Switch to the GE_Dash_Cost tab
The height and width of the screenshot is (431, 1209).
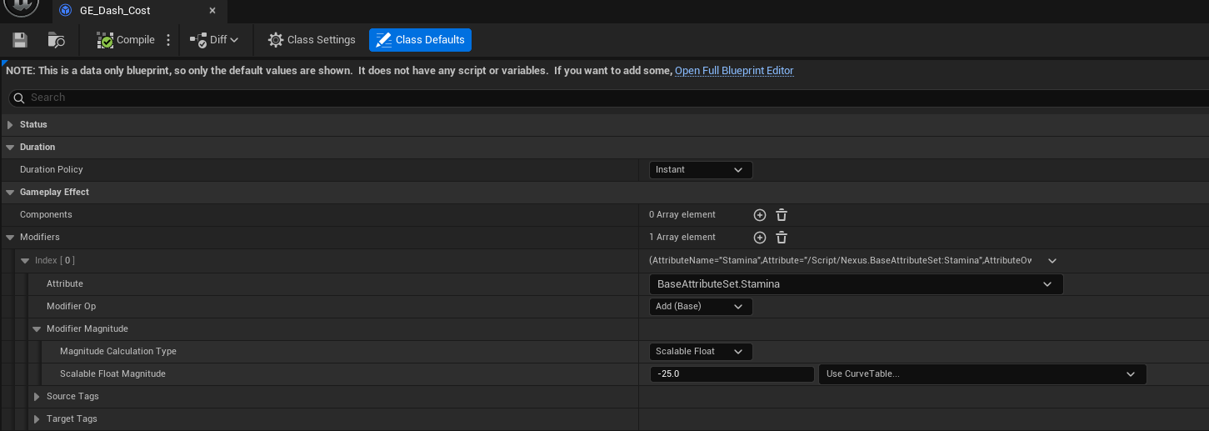[x=115, y=11]
